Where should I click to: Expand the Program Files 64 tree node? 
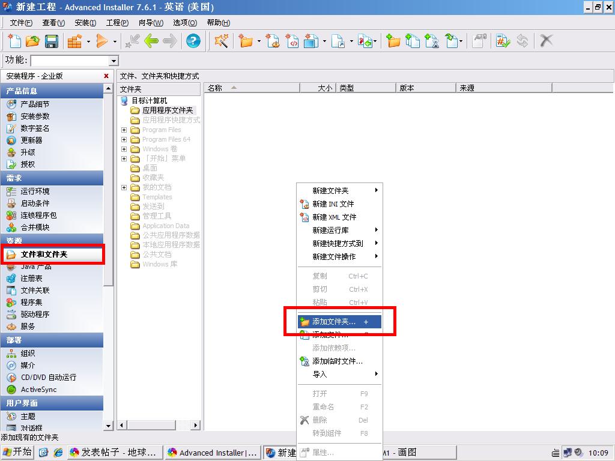pos(124,139)
